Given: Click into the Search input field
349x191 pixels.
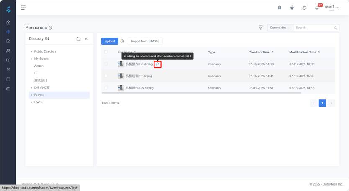Looking at the screenshot, I should coord(313,28).
